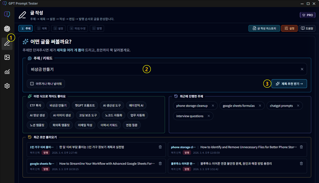Image resolution: width=319 pixels, height=183 pixels.
Task: Remove chatgpt prompts recent topic
Action: (x=298, y=106)
